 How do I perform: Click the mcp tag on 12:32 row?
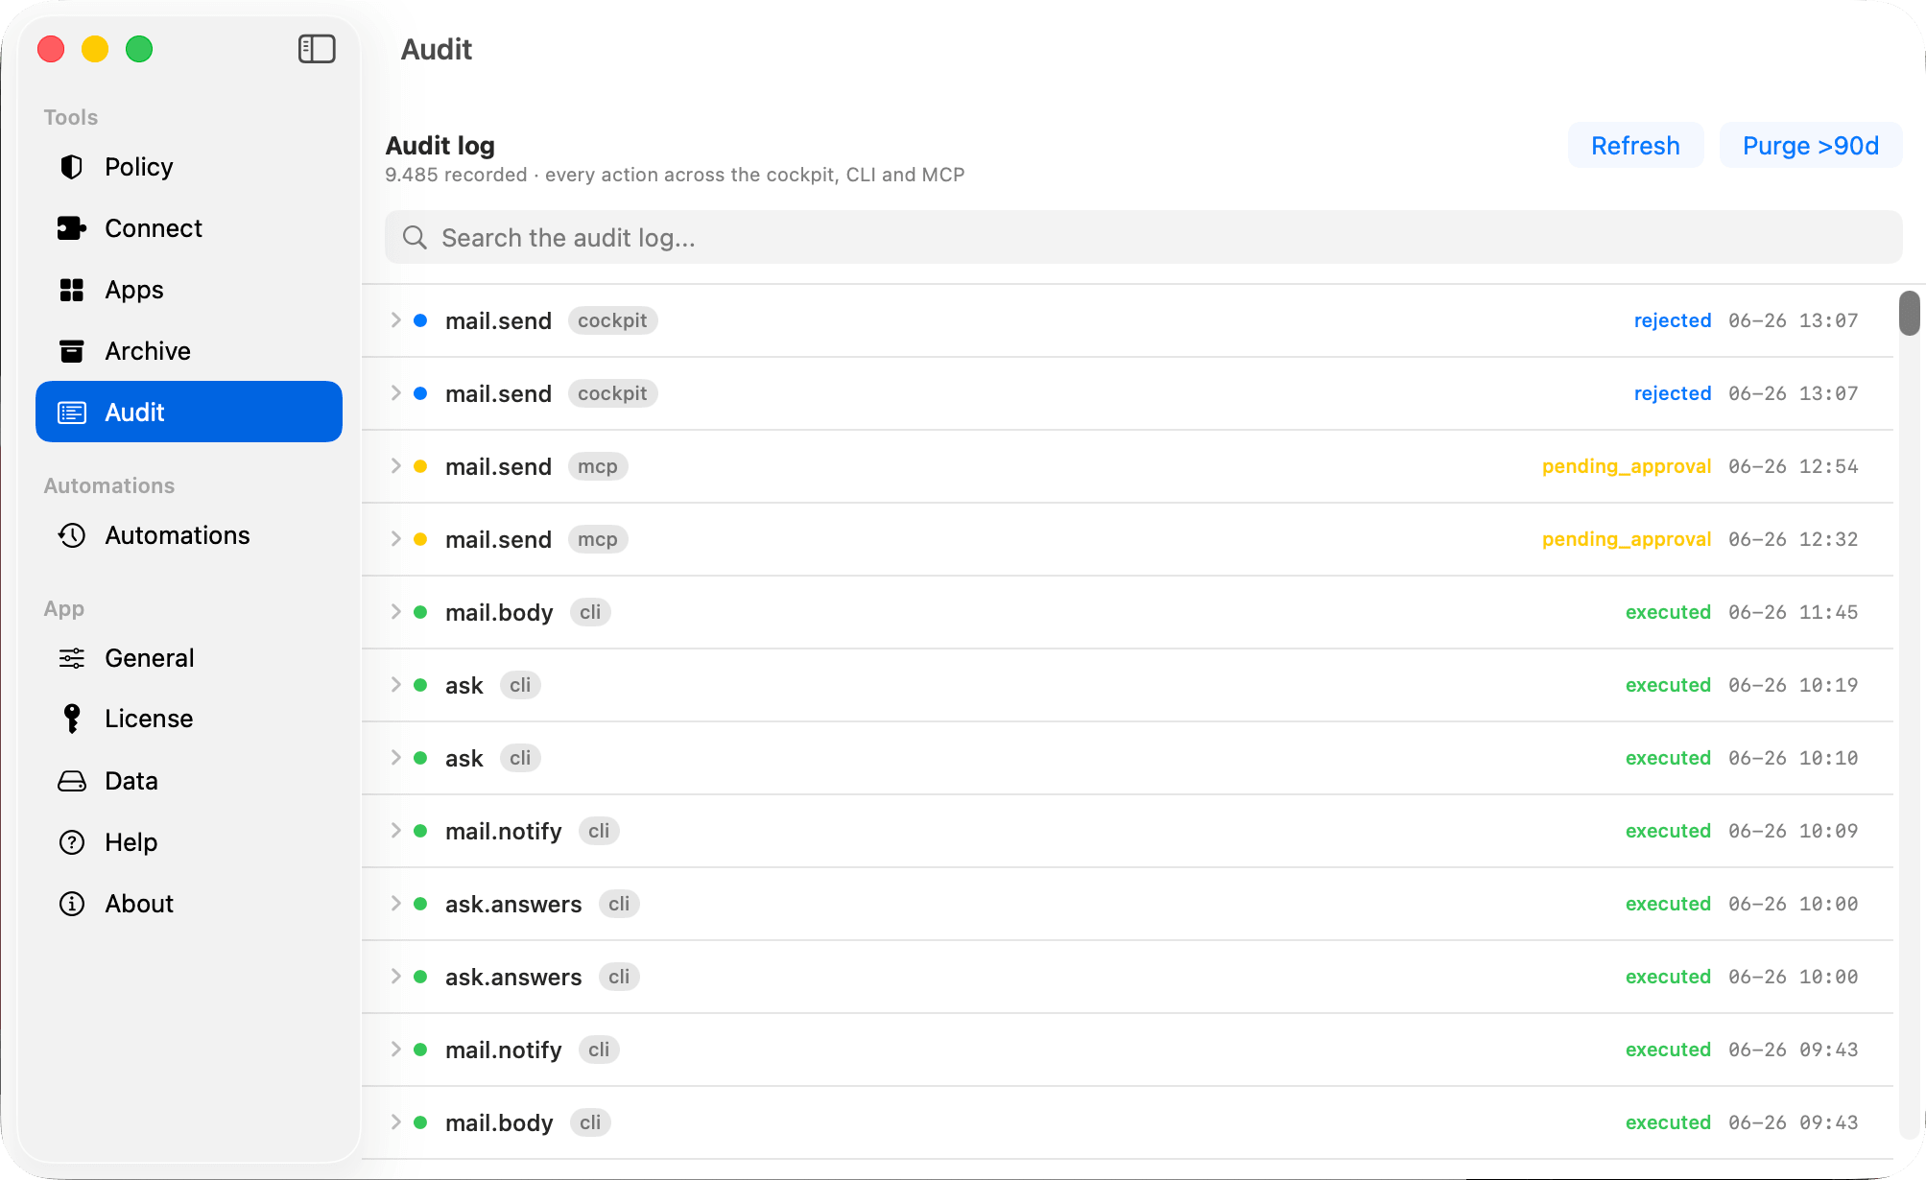(598, 539)
